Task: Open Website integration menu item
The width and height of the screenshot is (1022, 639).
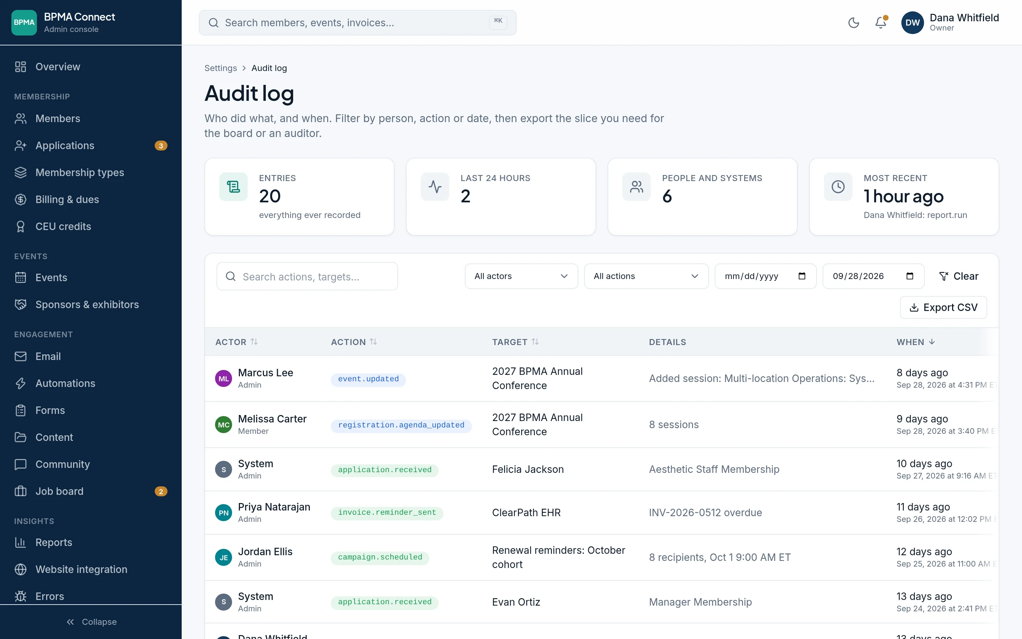Action: click(91, 570)
